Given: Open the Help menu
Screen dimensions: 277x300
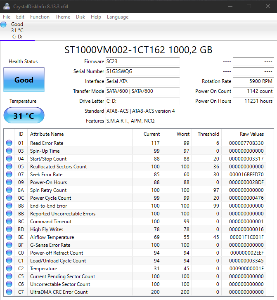Looking at the screenshot, I should [96, 17].
